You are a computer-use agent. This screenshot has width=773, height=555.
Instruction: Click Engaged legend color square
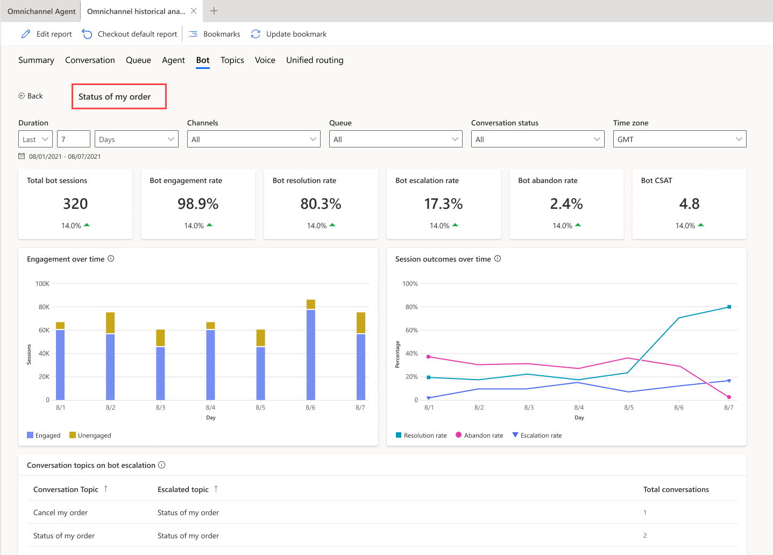point(30,435)
